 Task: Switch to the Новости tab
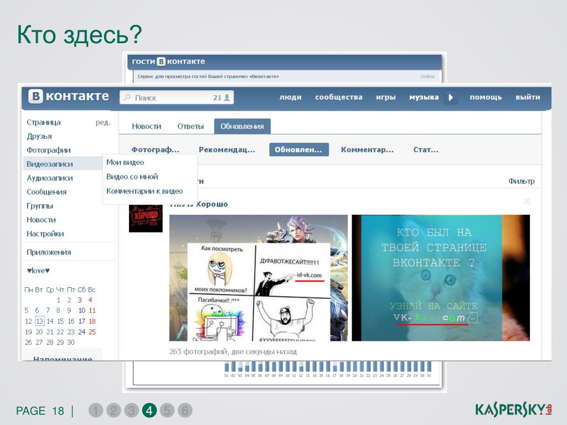[x=146, y=127]
